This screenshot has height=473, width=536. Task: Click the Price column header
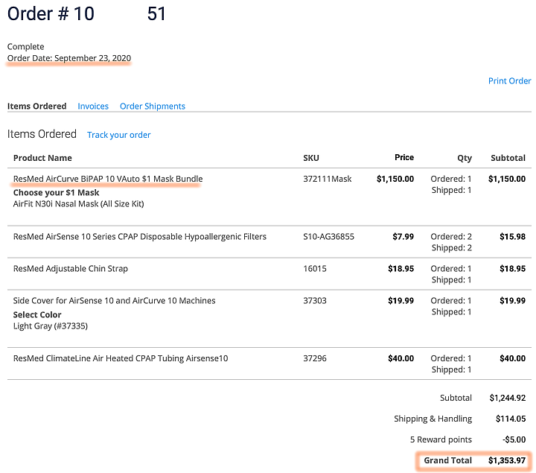(404, 157)
